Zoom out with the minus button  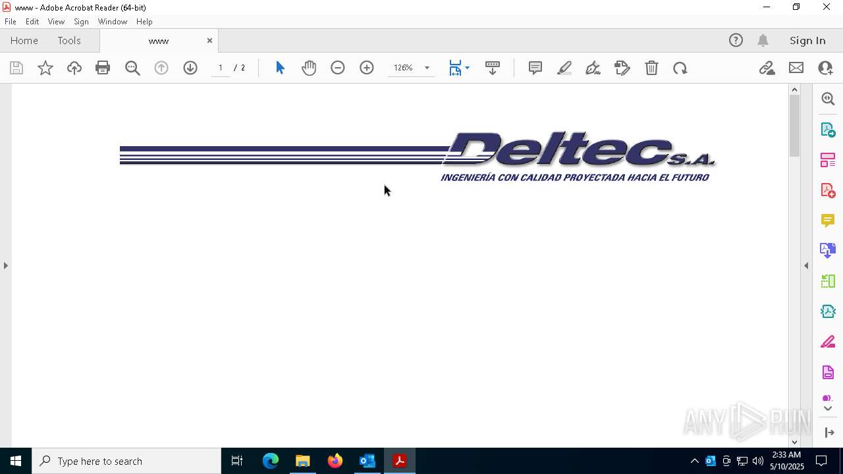tap(338, 68)
